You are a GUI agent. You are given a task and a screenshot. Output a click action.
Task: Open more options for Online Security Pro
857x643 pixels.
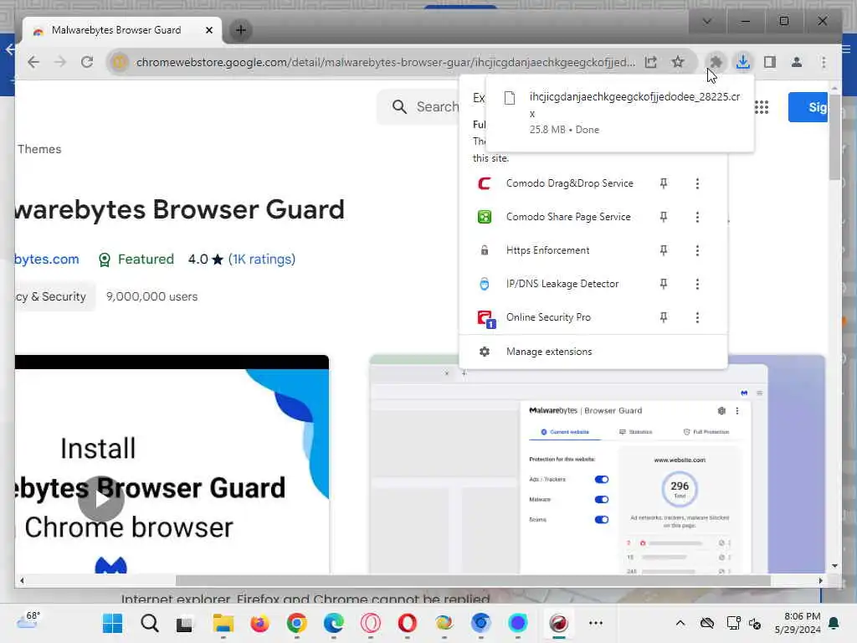(697, 317)
